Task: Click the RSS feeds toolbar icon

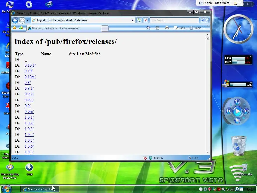Action: pos(157,28)
